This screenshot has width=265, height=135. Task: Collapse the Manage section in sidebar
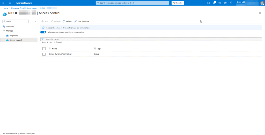point(4,31)
